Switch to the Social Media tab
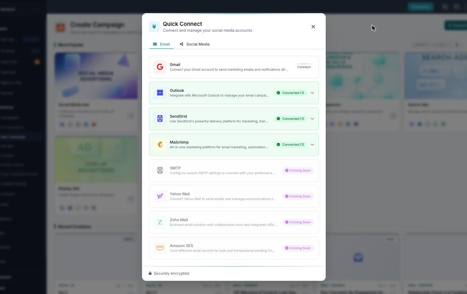This screenshot has height=294, width=467. 194,44
